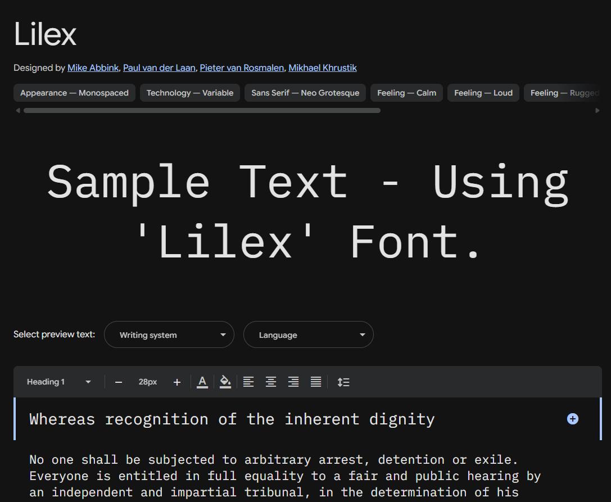Select the Sans Serif — Neo Grotesque tag
Viewport: 611px width, 502px height.
pos(305,93)
